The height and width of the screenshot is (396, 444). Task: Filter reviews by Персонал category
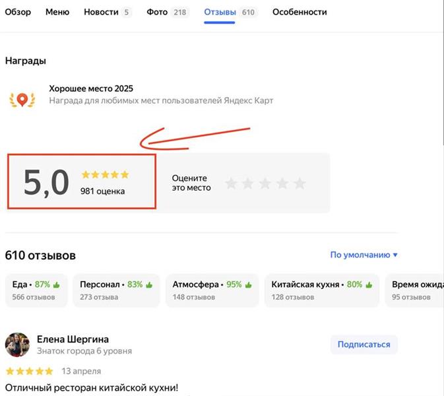coord(116,290)
